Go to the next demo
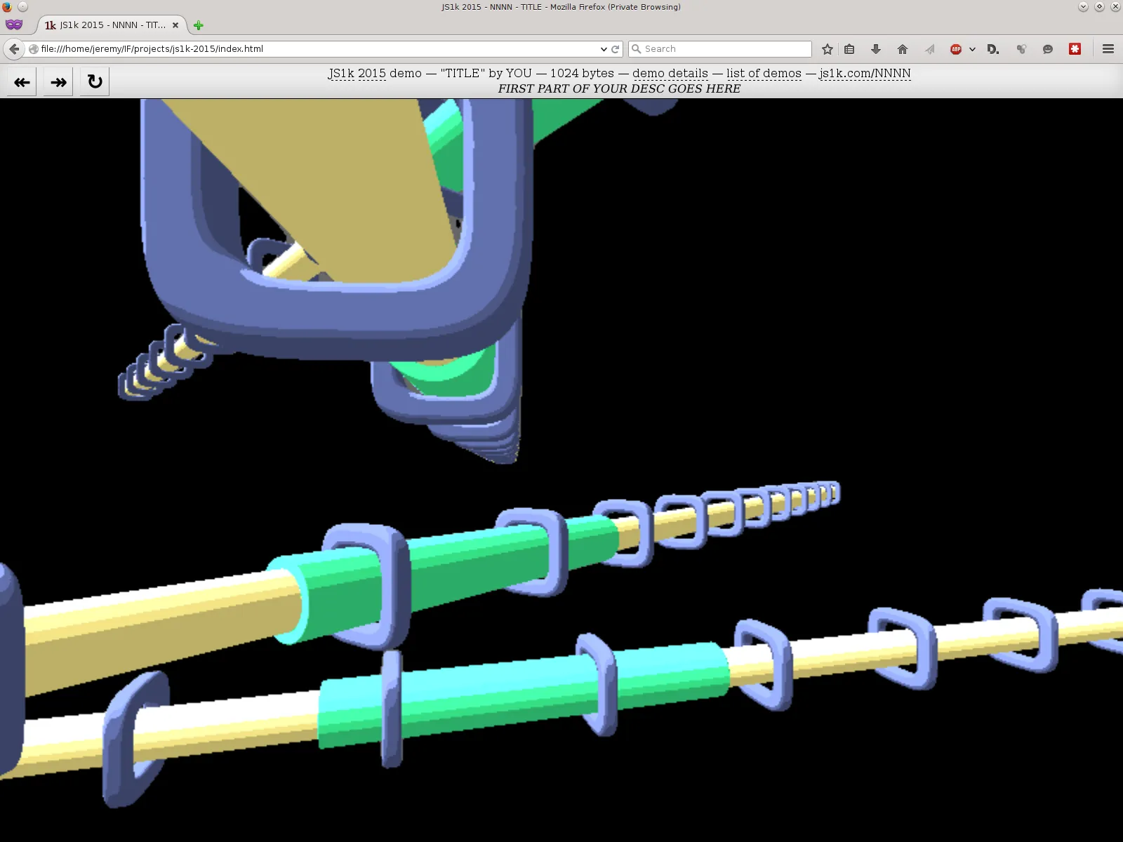Image resolution: width=1123 pixels, height=842 pixels. coord(58,82)
